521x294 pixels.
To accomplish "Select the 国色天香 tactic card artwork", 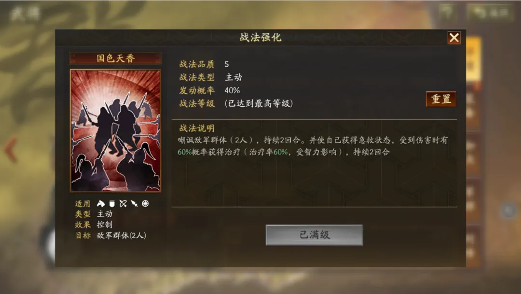I will point(116,131).
